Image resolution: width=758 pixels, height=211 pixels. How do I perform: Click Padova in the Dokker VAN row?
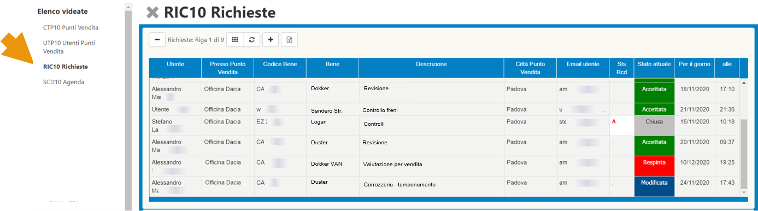[x=516, y=162]
